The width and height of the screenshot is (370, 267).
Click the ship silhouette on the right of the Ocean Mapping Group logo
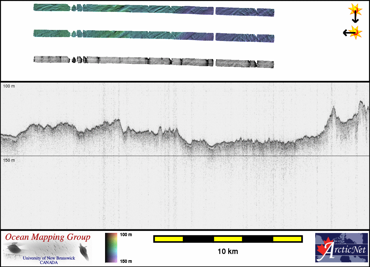[84, 251]
